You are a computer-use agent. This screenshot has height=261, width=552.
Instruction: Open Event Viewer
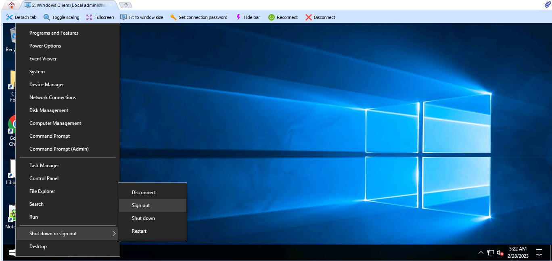(x=68, y=59)
